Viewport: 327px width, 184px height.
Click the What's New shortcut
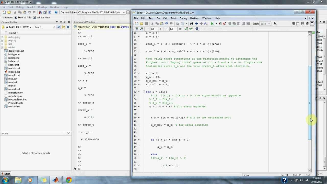tap(41, 18)
